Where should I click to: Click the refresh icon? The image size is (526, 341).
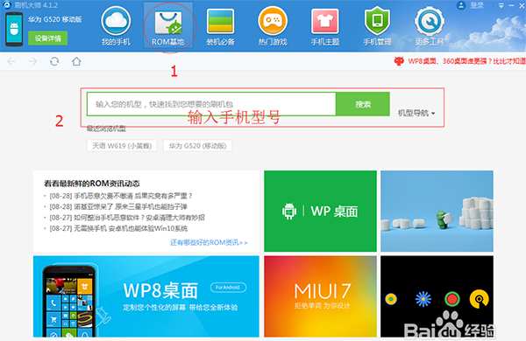54,61
